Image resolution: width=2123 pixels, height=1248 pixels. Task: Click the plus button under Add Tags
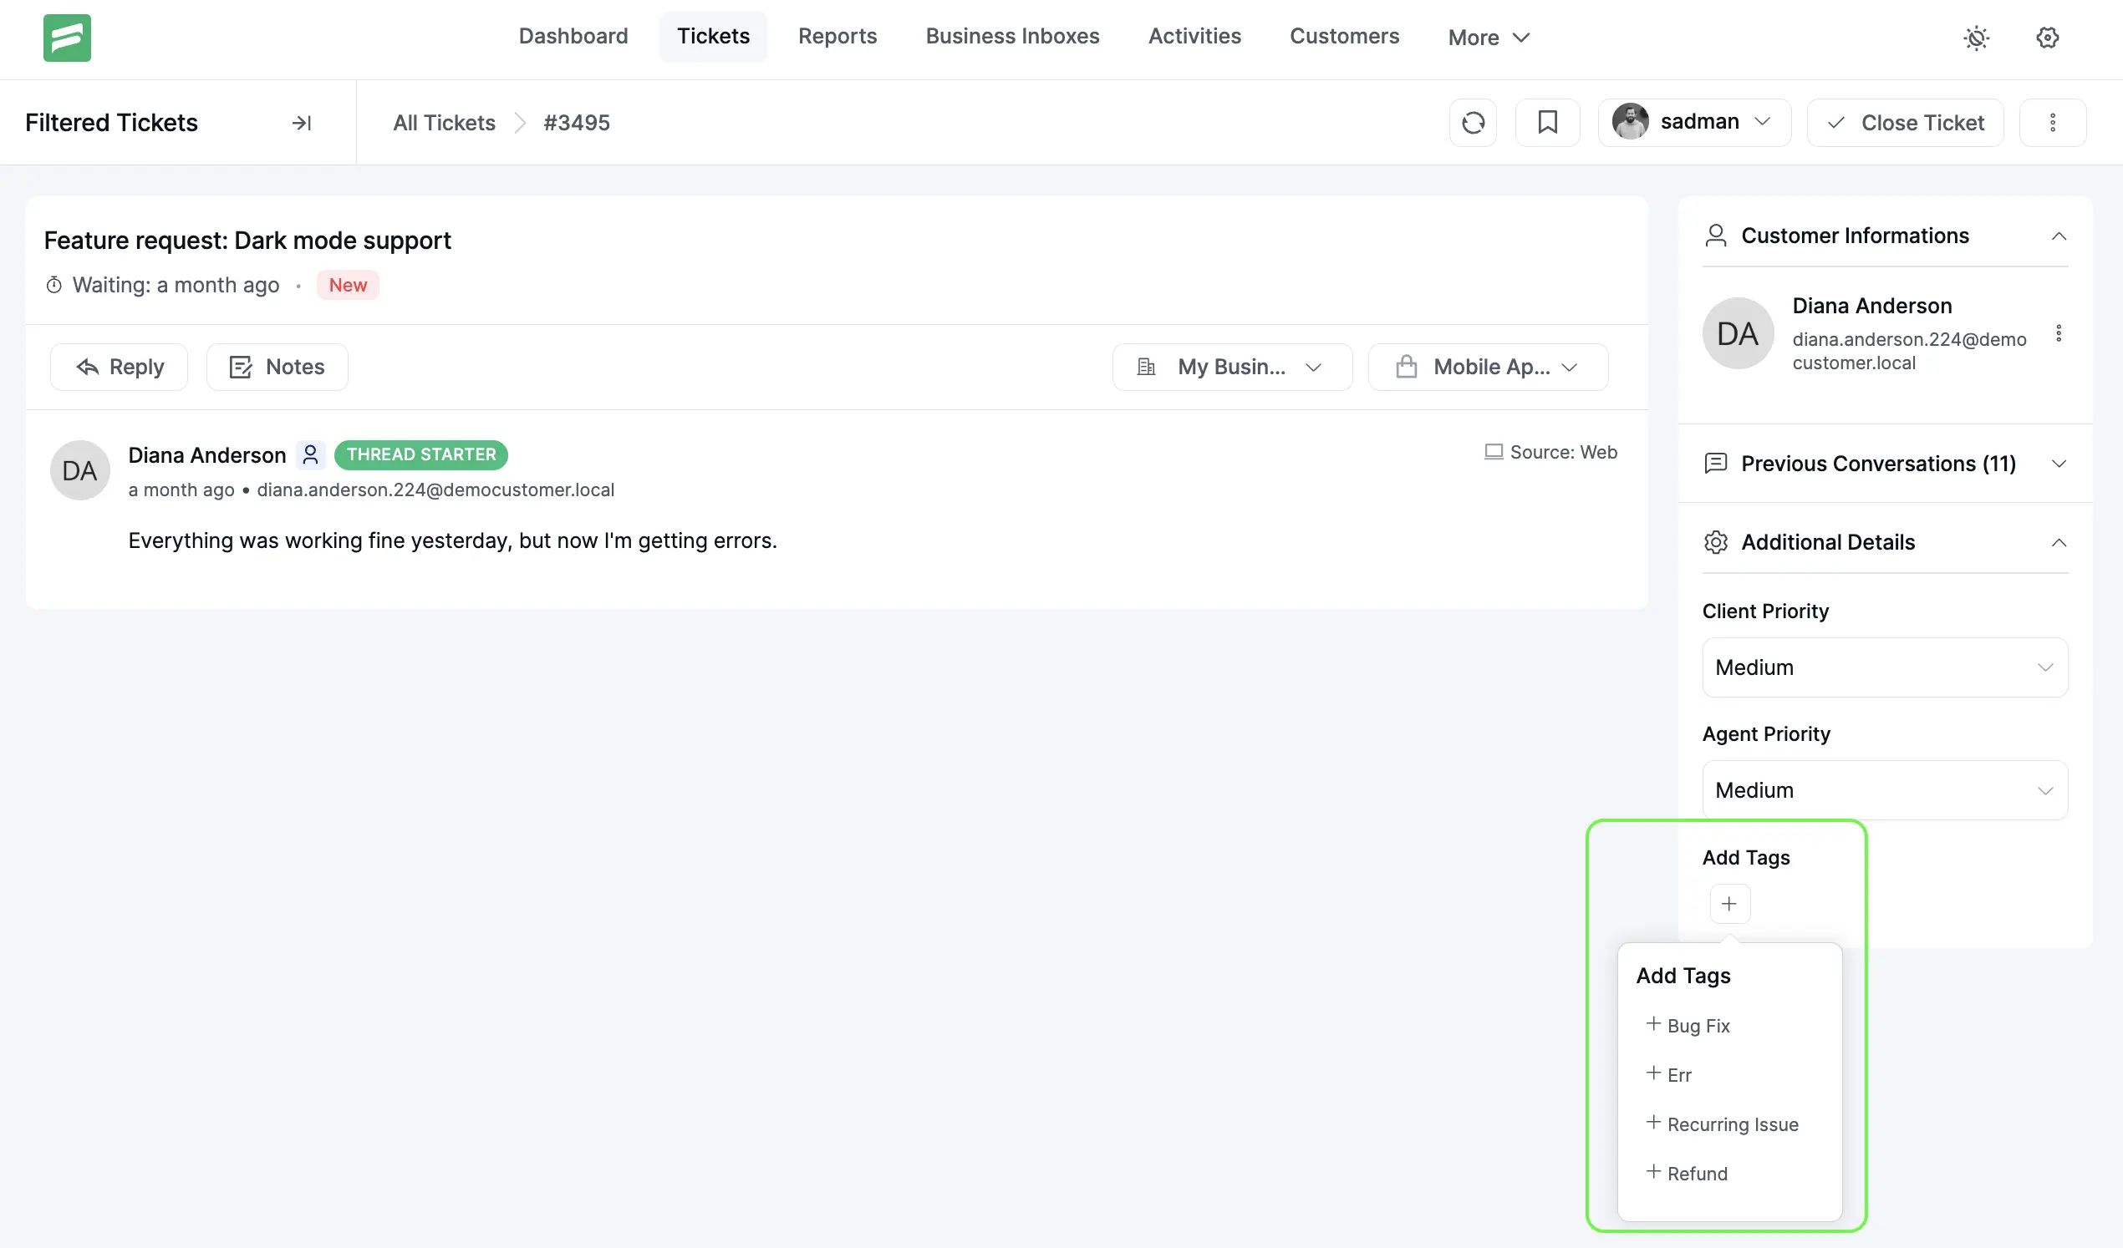tap(1729, 904)
